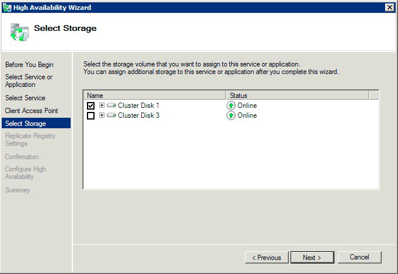The image size is (398, 274).
Task: Select the Cluster Disk 3 row text
Action: point(138,115)
